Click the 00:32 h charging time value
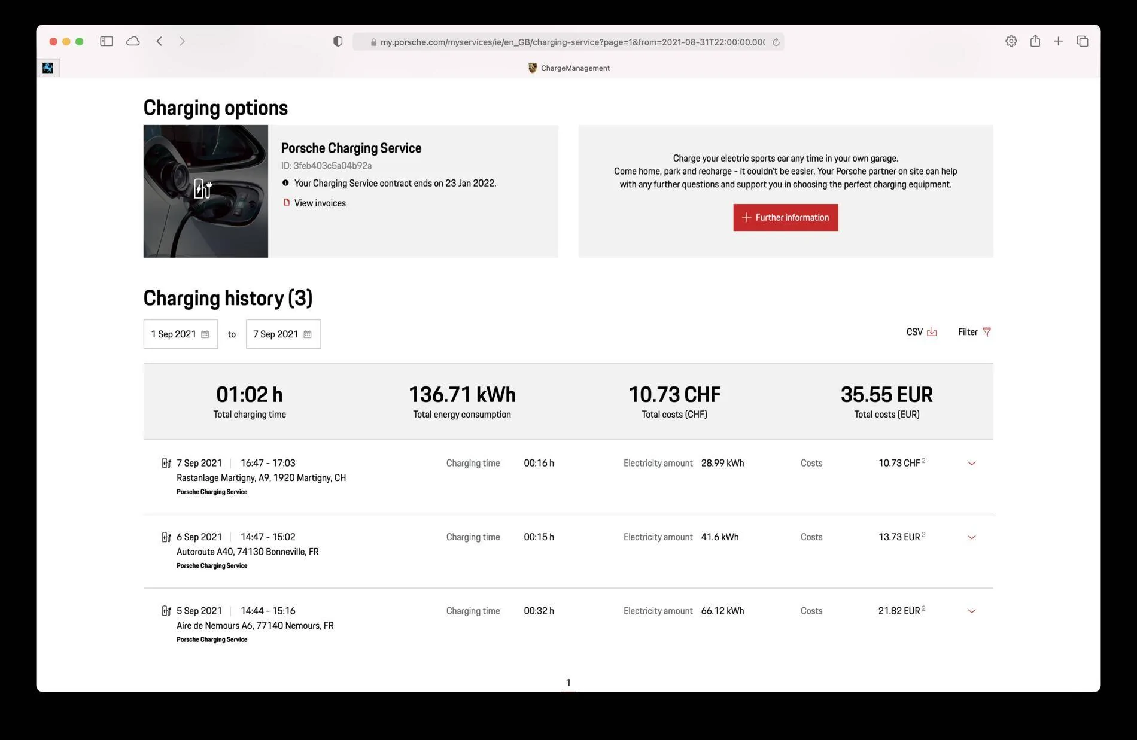1137x740 pixels. pos(539,611)
